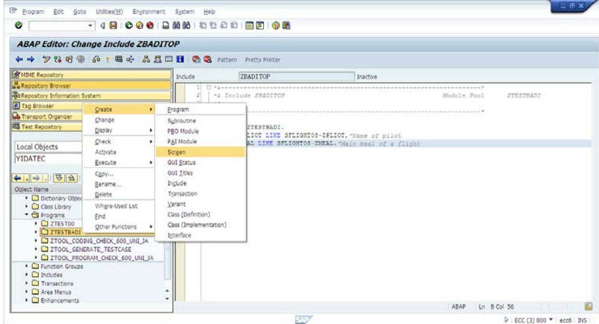Click the Create New Session icon
Viewport: 599px width, 324px height.
249,26
